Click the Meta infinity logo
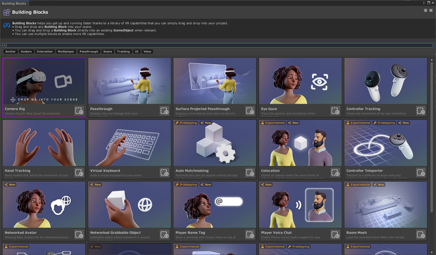 tap(7, 25)
